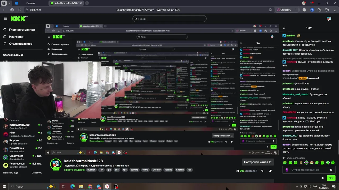
Task: Open Telegram from taskbar
Action: 99,187
